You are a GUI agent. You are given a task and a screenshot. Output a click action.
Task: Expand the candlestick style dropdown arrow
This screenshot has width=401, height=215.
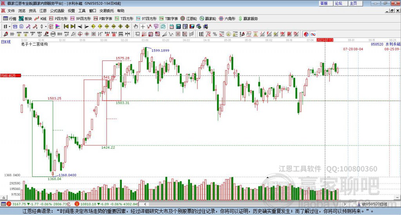pos(45,26)
